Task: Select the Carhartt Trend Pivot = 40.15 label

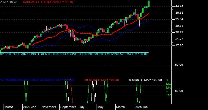Action: (48, 2)
